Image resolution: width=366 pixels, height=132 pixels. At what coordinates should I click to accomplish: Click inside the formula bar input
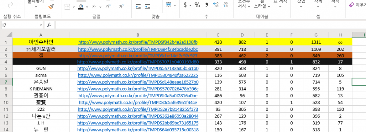pos(211,25)
